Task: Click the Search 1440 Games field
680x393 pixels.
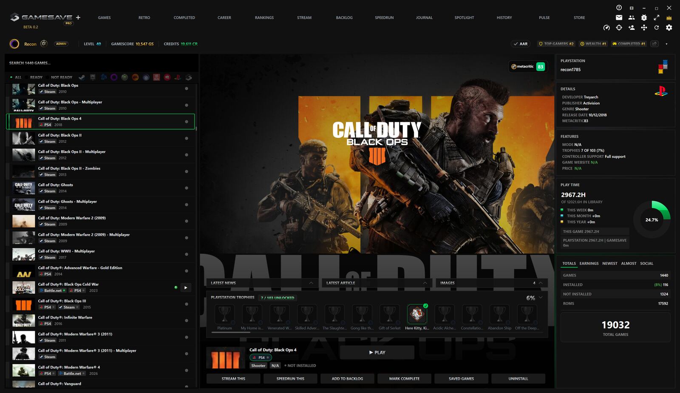Action: coord(102,63)
